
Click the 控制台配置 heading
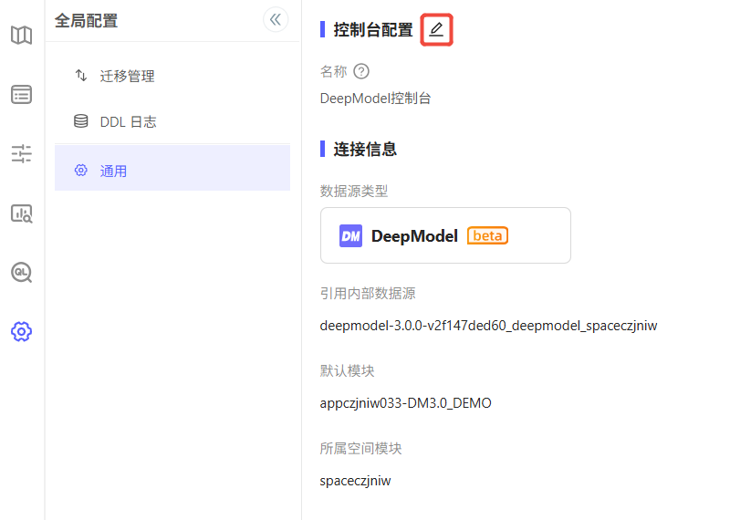(373, 30)
